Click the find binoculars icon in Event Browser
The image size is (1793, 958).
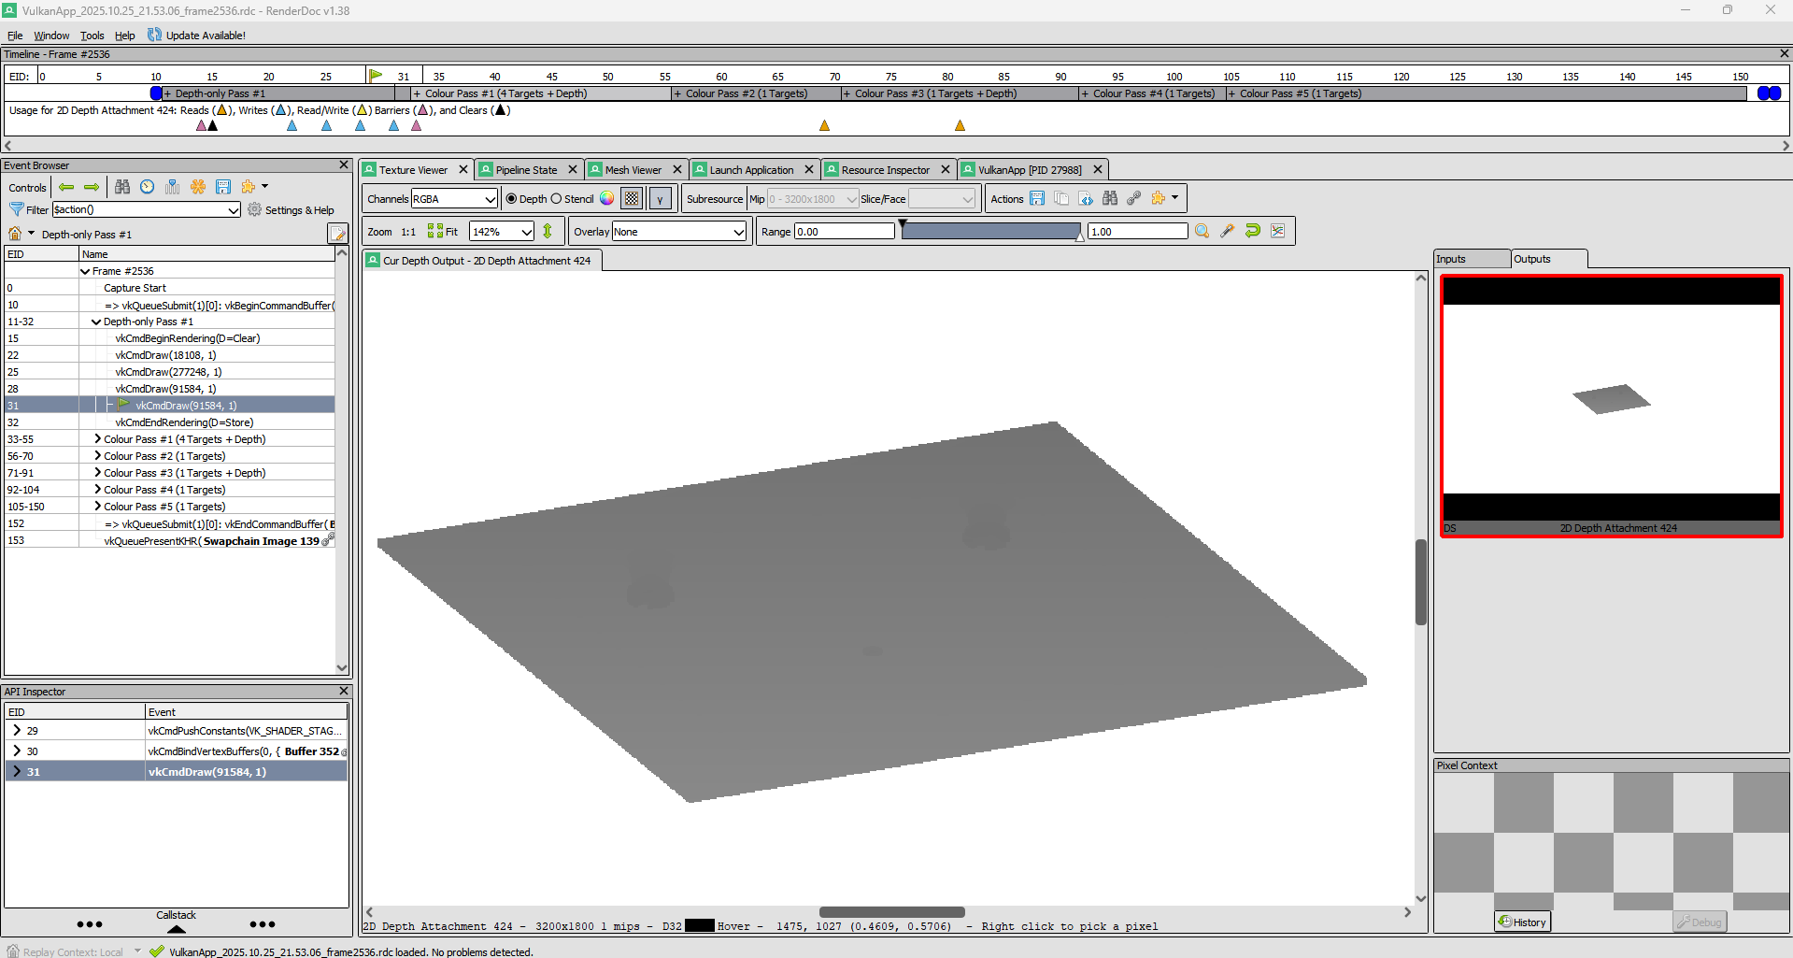[122, 187]
